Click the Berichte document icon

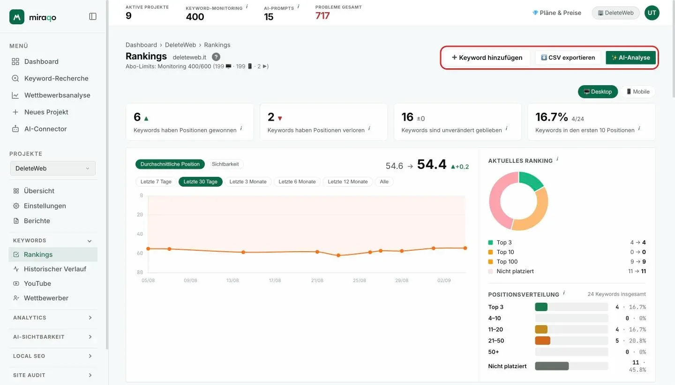16,221
